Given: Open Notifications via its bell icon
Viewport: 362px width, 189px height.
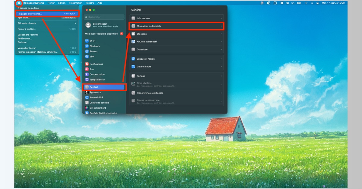Looking at the screenshot, I should pyautogui.click(x=87, y=64).
